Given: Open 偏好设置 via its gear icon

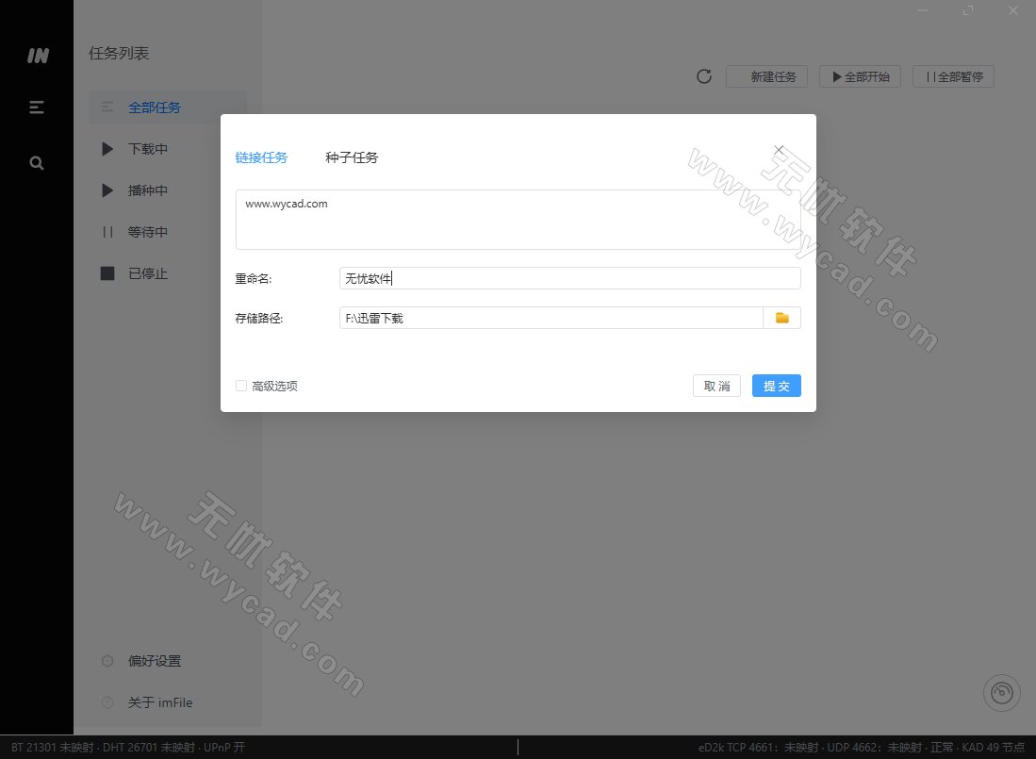Looking at the screenshot, I should click(x=107, y=661).
